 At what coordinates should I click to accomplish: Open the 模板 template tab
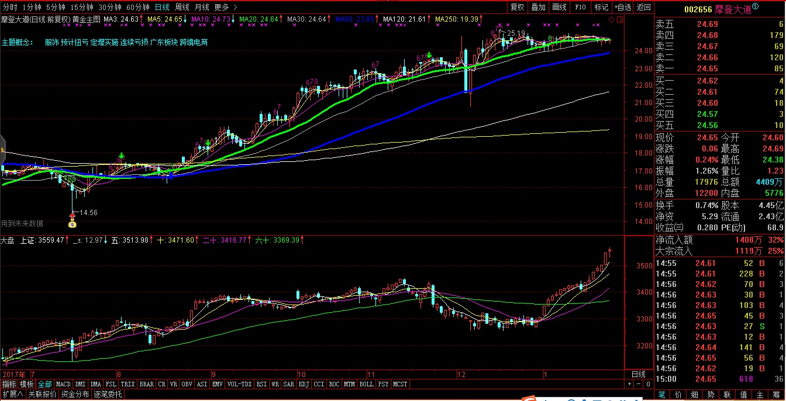pos(27,384)
